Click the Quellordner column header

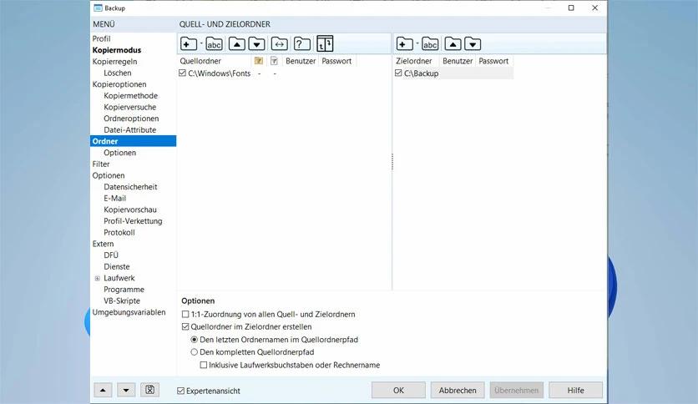(x=215, y=61)
